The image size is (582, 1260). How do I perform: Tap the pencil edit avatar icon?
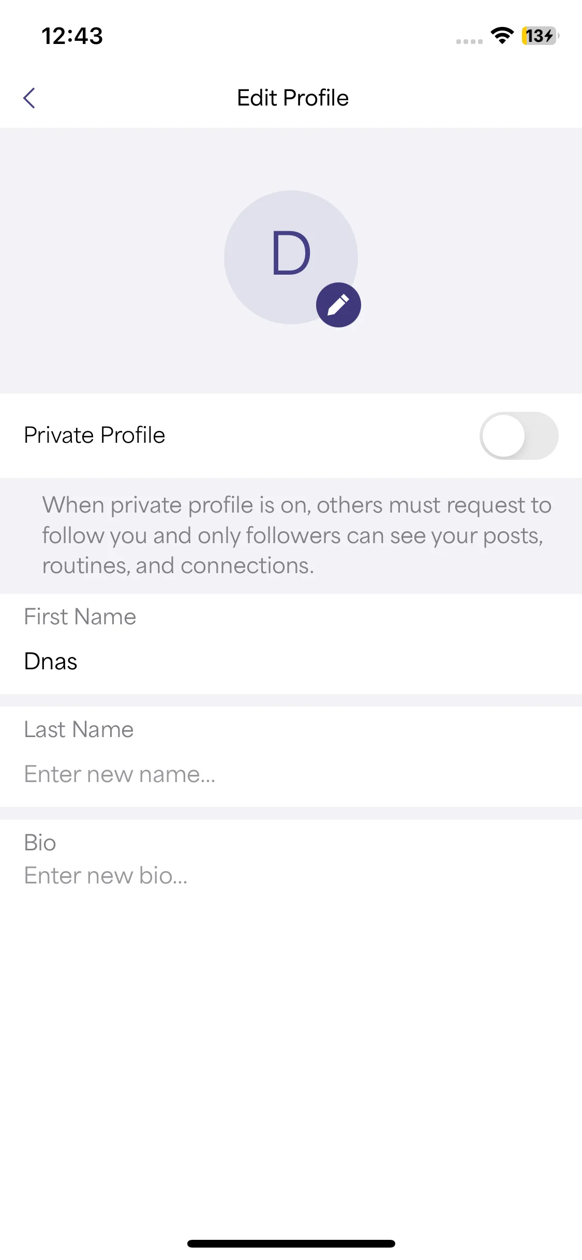[338, 305]
